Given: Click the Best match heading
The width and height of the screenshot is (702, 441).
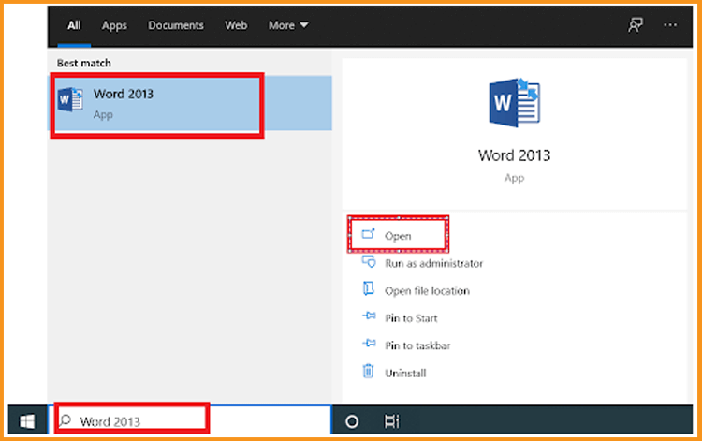Looking at the screenshot, I should pos(83,63).
